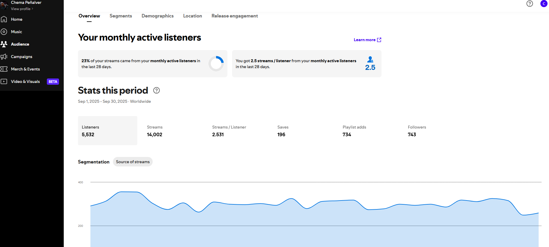Select the Release engagement tab
Viewport: 549px width, 247px height.
point(234,16)
